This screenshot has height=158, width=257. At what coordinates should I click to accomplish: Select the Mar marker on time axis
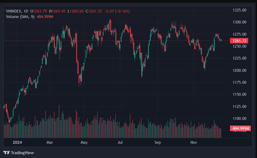[50, 143]
